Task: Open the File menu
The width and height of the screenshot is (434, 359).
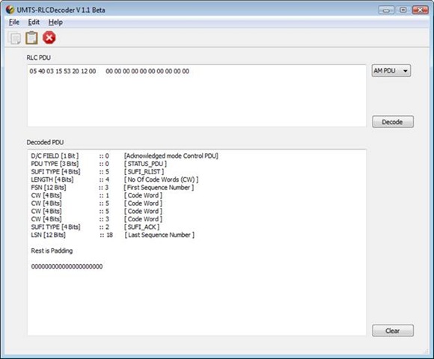Action: [x=13, y=22]
